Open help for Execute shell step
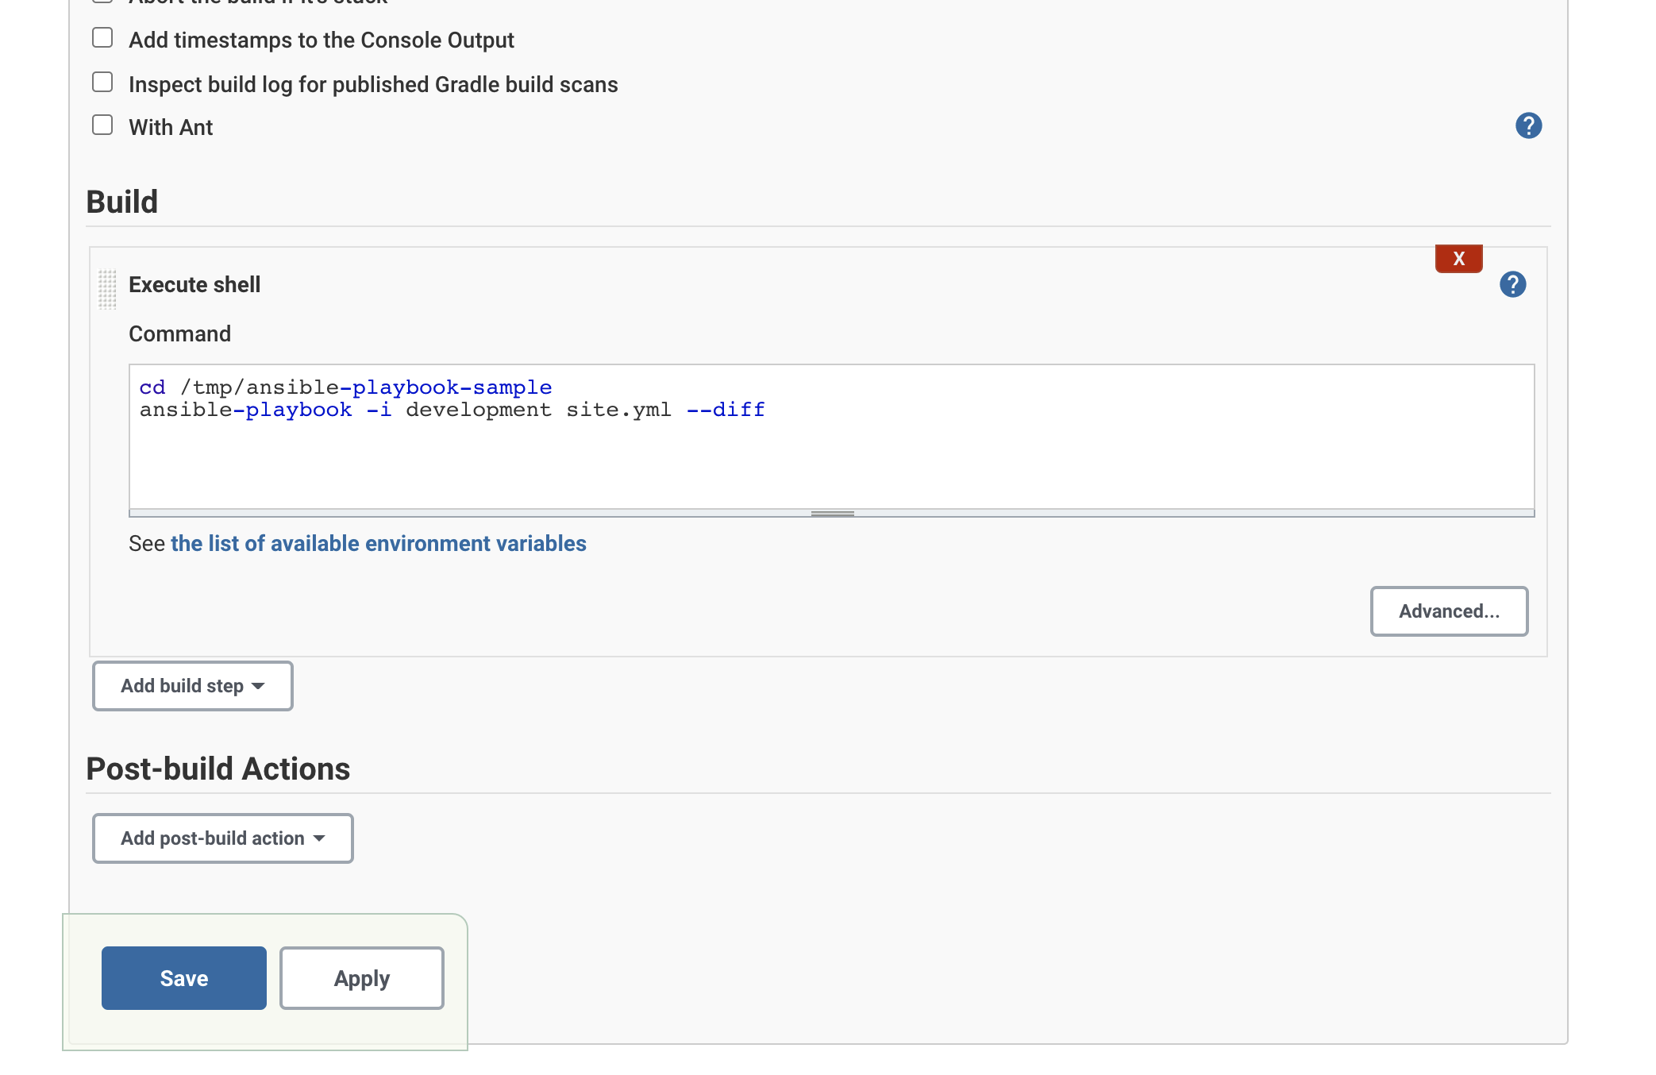 [x=1512, y=284]
